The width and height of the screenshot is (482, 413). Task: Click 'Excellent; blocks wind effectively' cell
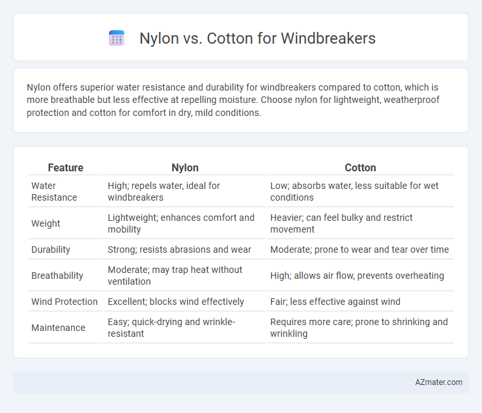click(185, 302)
